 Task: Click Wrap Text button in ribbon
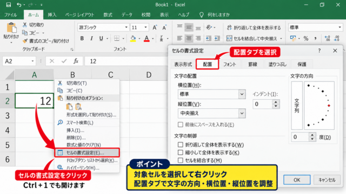coord(254,27)
